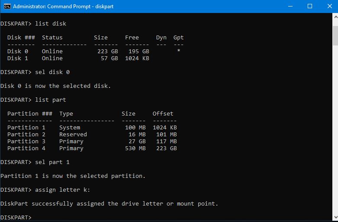The width and height of the screenshot is (338, 222).
Task: Click the 'Partition 2' Reserved row
Action: click(92, 134)
